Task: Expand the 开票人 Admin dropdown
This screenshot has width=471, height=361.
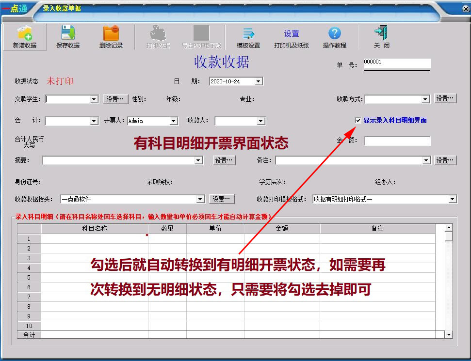Action: (x=173, y=121)
